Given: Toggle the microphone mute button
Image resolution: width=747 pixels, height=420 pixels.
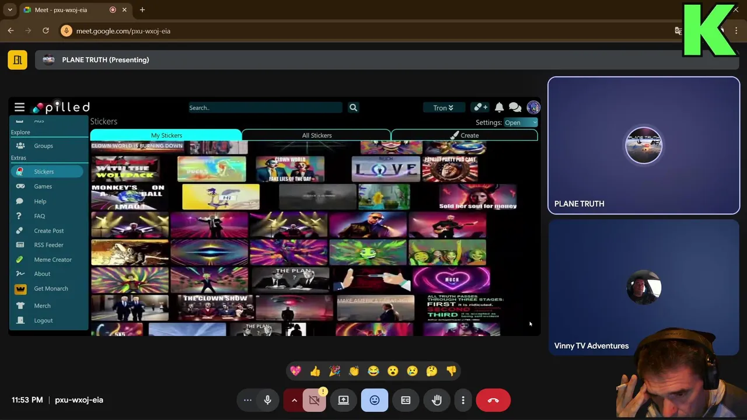Looking at the screenshot, I should (x=267, y=400).
